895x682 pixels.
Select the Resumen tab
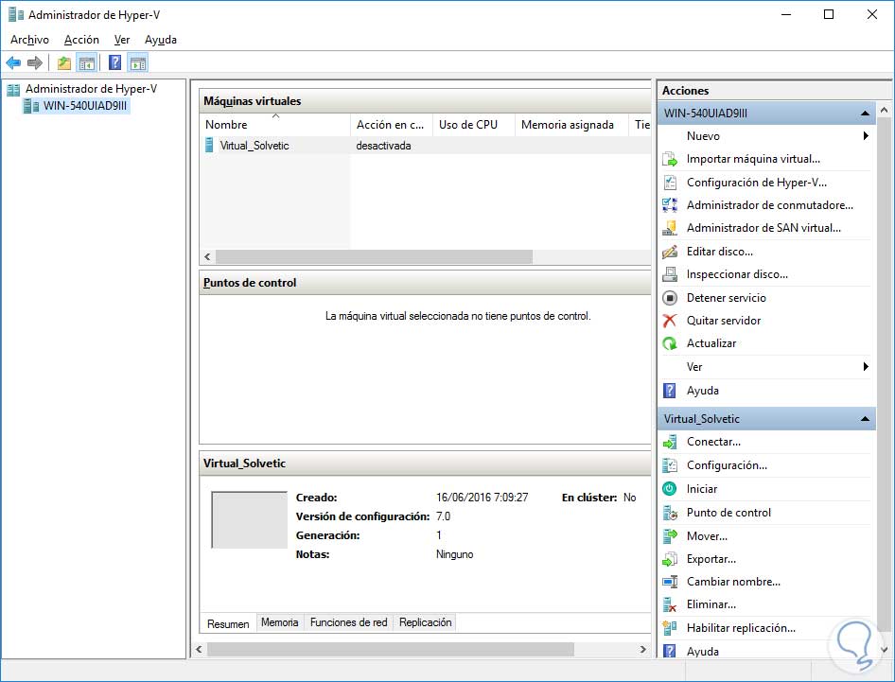228,623
